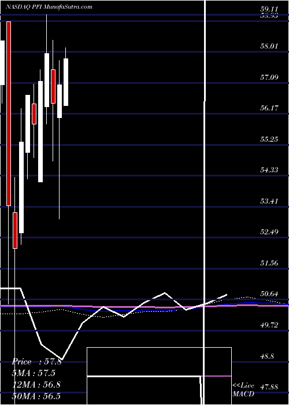The width and height of the screenshot is (289, 405).
Task: Click the 53.41 price axis label
Action: pyautogui.click(x=269, y=201)
